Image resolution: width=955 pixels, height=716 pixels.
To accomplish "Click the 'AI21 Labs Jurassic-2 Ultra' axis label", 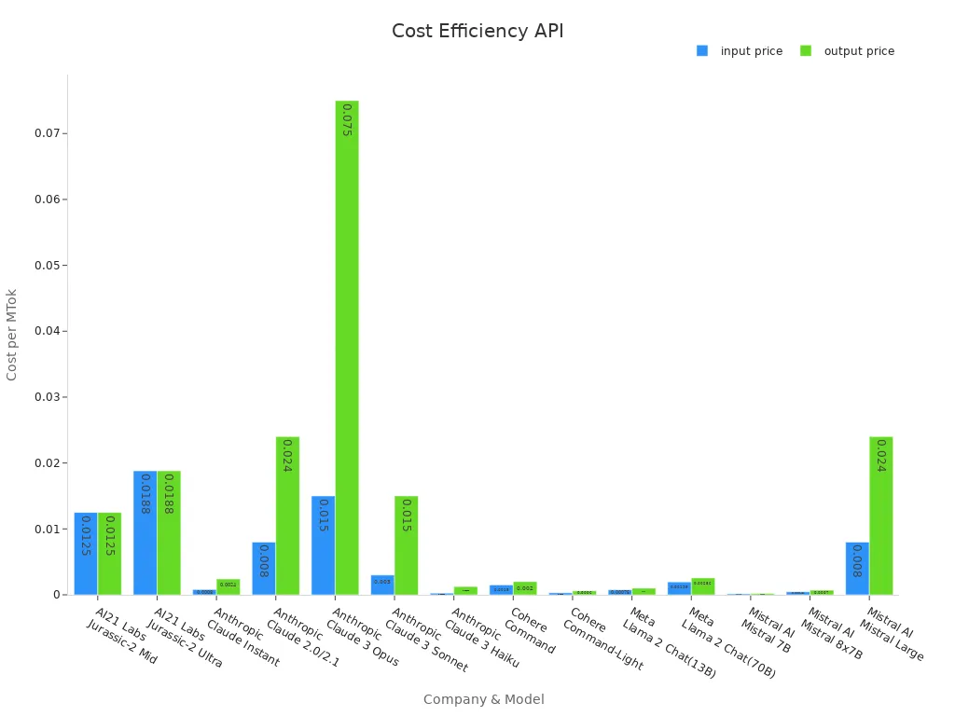I will point(186,637).
